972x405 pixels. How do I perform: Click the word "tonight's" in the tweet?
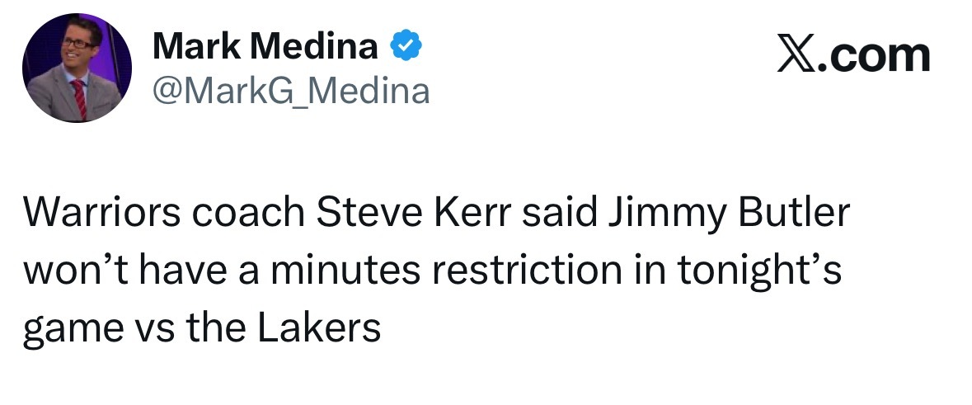(759, 271)
